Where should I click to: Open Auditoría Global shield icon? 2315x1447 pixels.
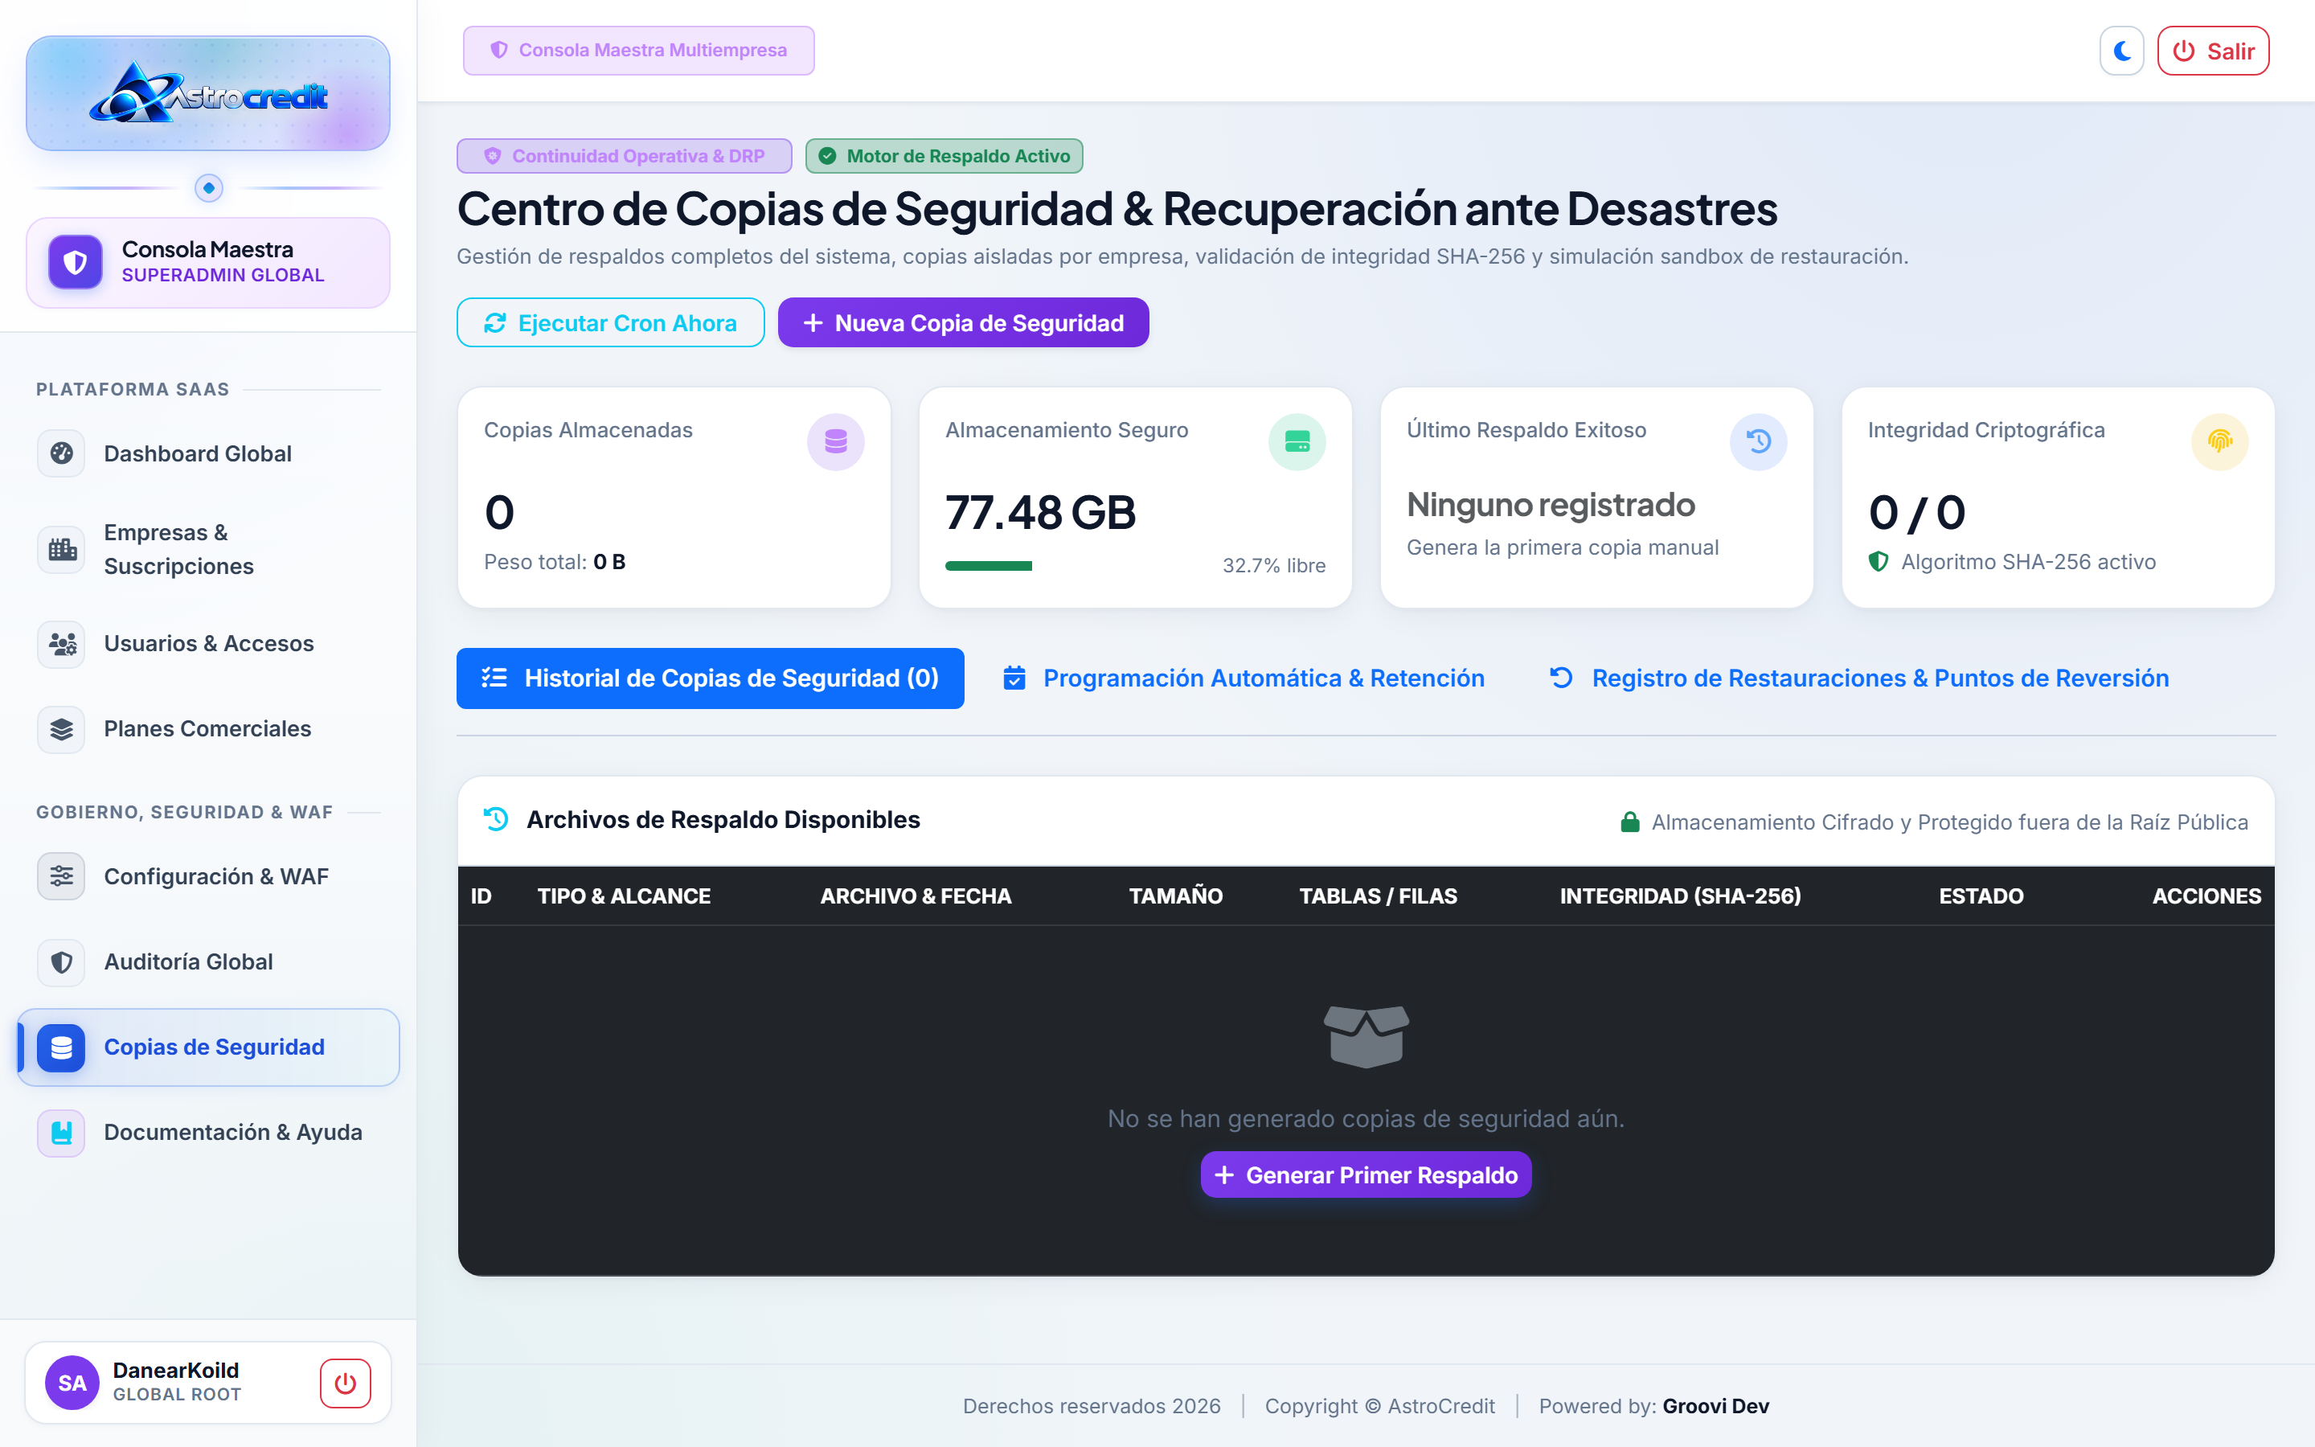click(x=61, y=961)
